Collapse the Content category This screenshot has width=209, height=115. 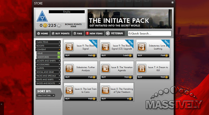point(48,49)
